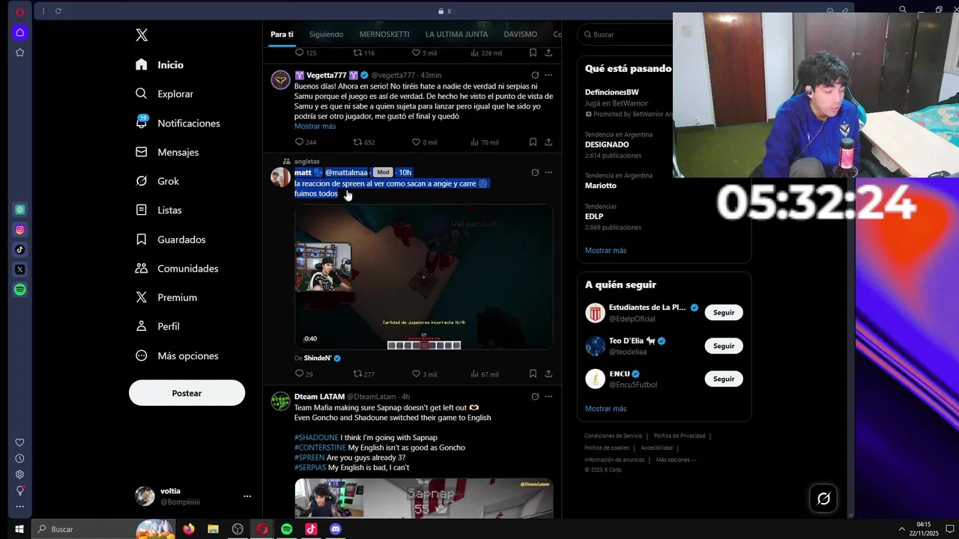Open the Opera main menu logo

click(x=19, y=12)
